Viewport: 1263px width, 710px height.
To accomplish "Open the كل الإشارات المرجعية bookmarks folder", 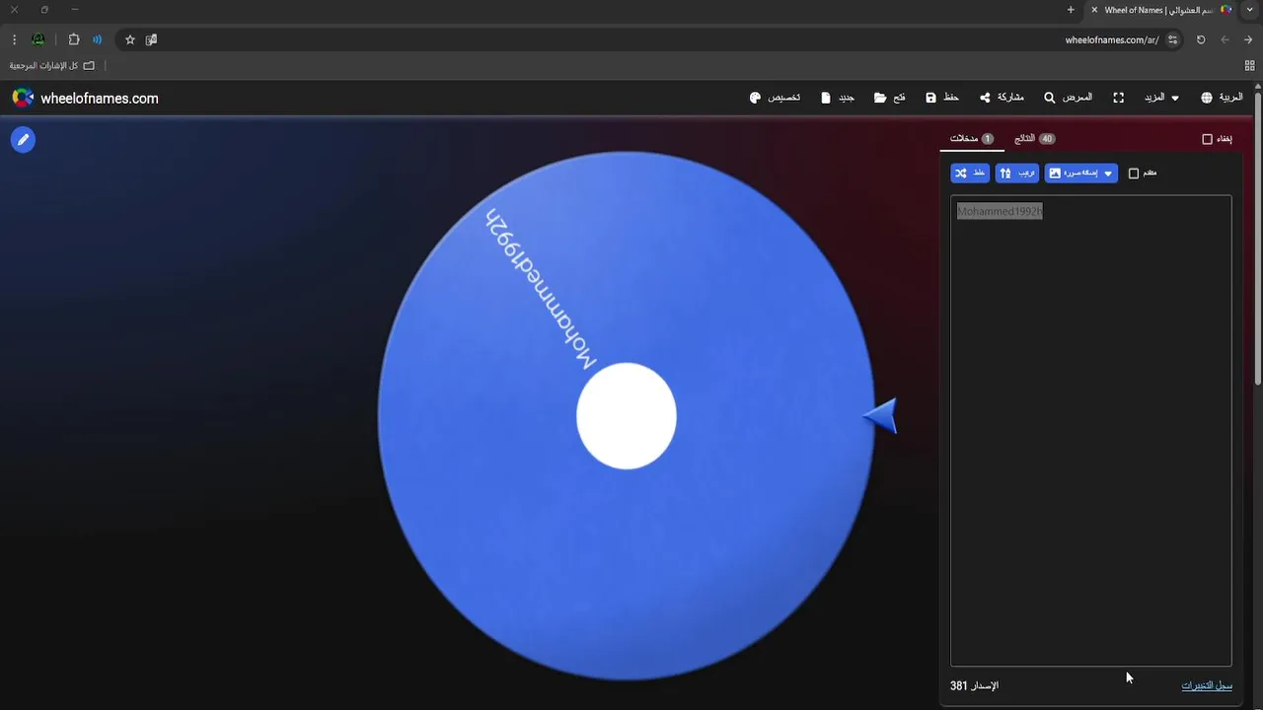I will 52,65.
